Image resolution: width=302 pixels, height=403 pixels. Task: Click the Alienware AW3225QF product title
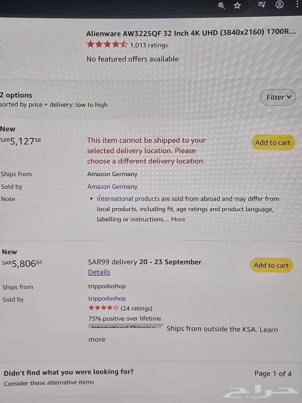click(x=191, y=33)
